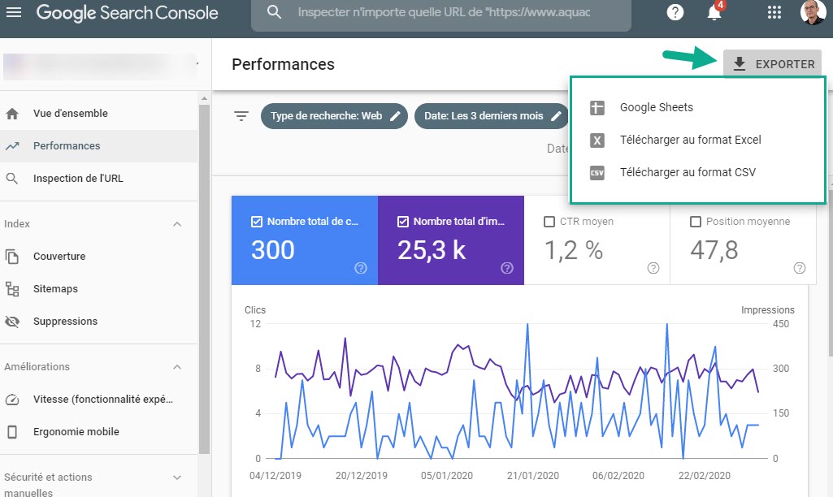Select Google Sheets export option
The height and width of the screenshot is (497, 833).
tap(698, 107)
